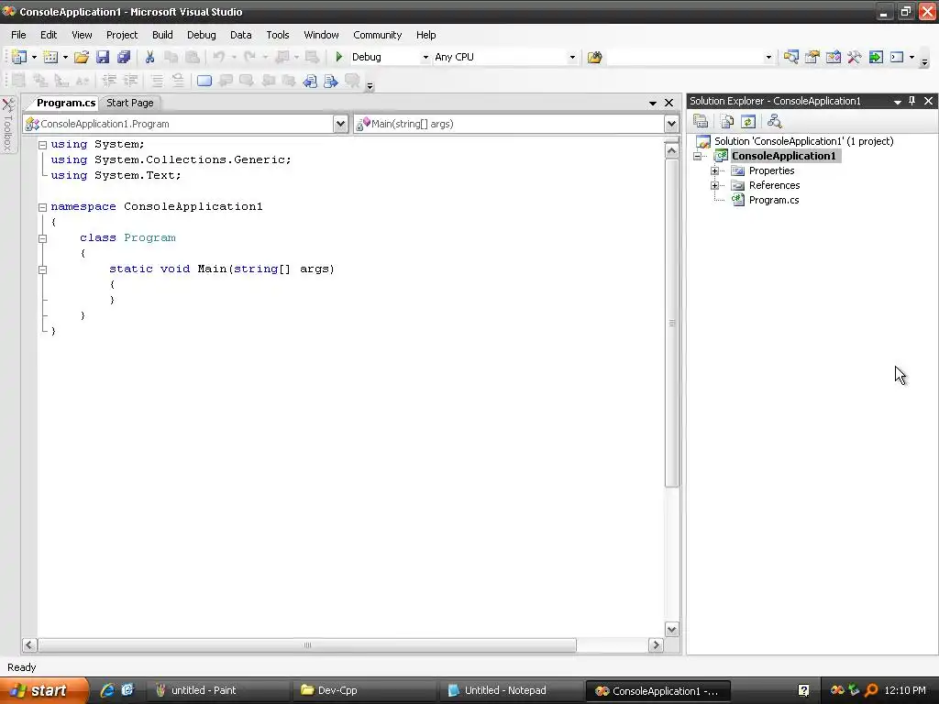This screenshot has width=939, height=704.
Task: Launch the Internet Explorer quick launch icon
Action: 107,690
